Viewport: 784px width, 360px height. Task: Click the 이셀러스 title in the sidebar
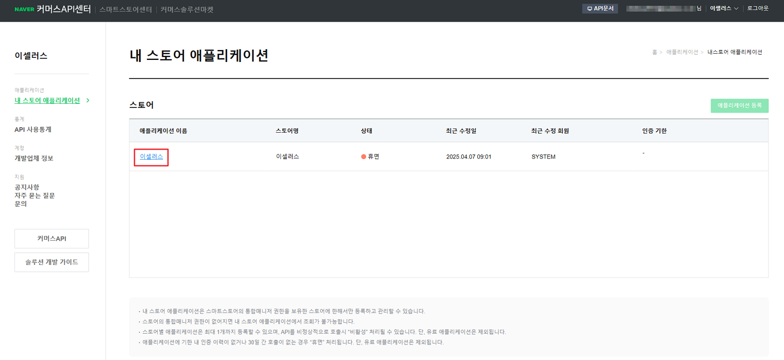tap(31, 56)
